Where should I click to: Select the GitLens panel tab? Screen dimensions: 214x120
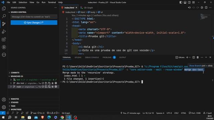click(x=78, y=57)
